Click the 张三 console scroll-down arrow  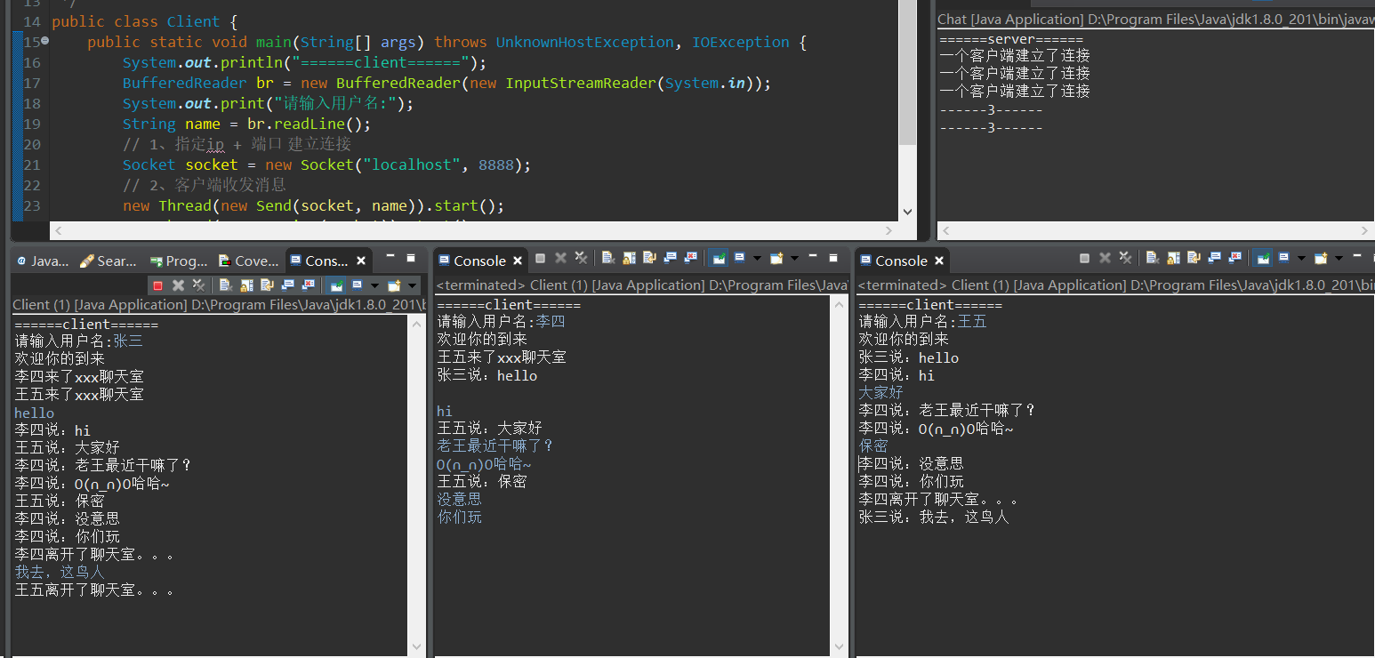coord(416,646)
